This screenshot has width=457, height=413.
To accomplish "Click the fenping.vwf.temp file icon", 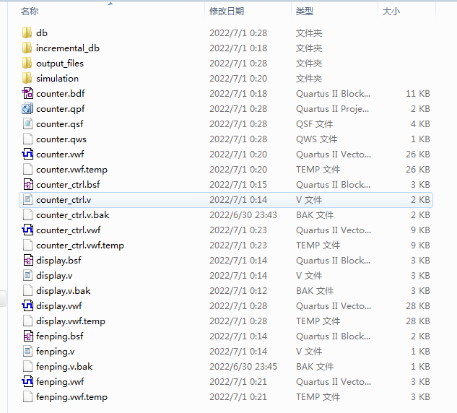I will [27, 396].
